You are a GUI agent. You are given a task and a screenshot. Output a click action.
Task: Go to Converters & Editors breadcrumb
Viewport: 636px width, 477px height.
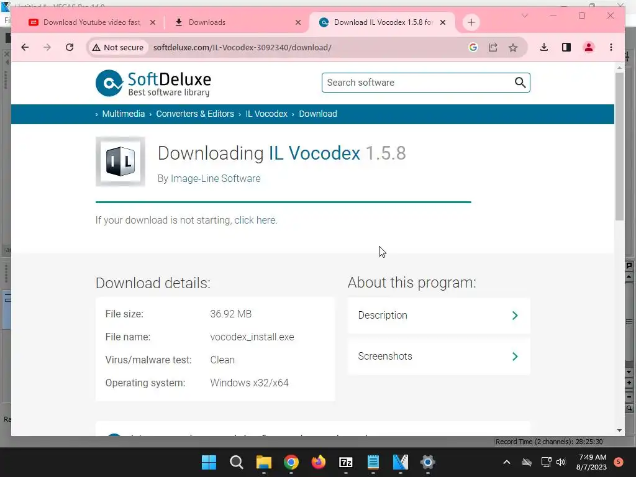coord(195,114)
